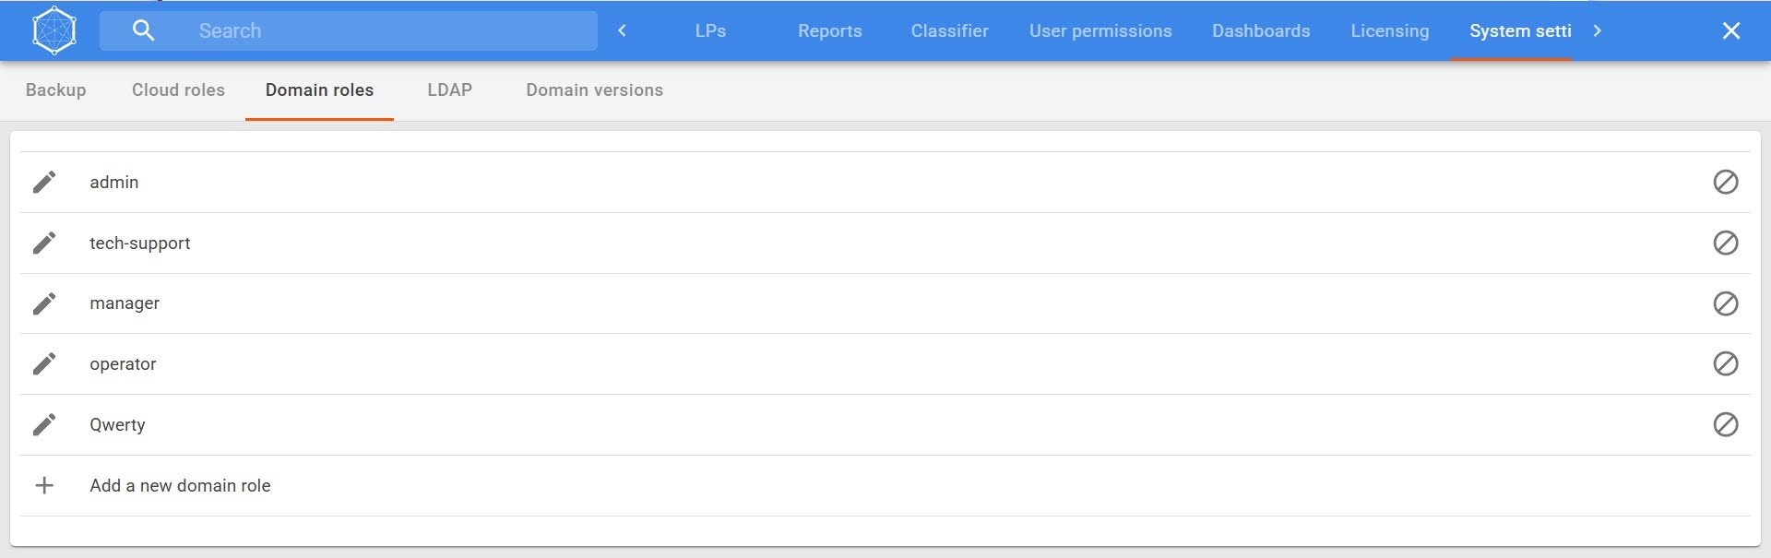Click pencil icon for tech-support role
This screenshot has height=558, width=1771.
coord(44,243)
